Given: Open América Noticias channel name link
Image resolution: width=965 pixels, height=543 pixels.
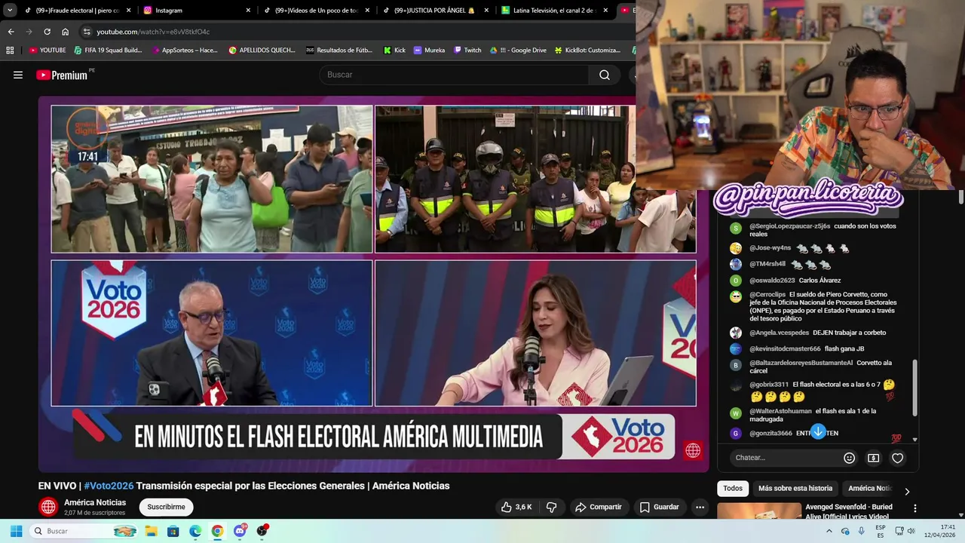Looking at the screenshot, I should coord(95,502).
